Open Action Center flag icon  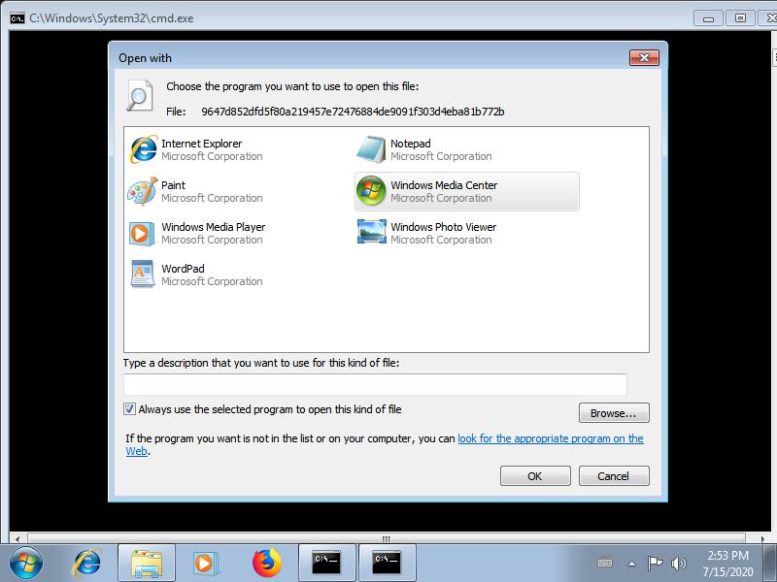click(655, 563)
